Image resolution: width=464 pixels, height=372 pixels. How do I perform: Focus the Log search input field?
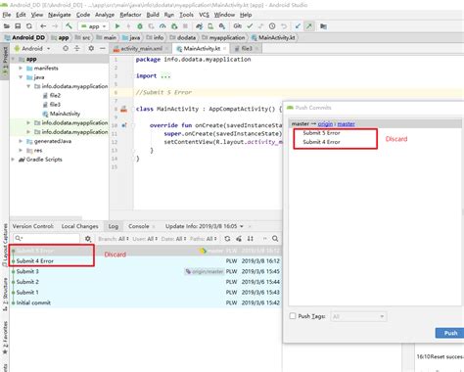click(x=47, y=238)
